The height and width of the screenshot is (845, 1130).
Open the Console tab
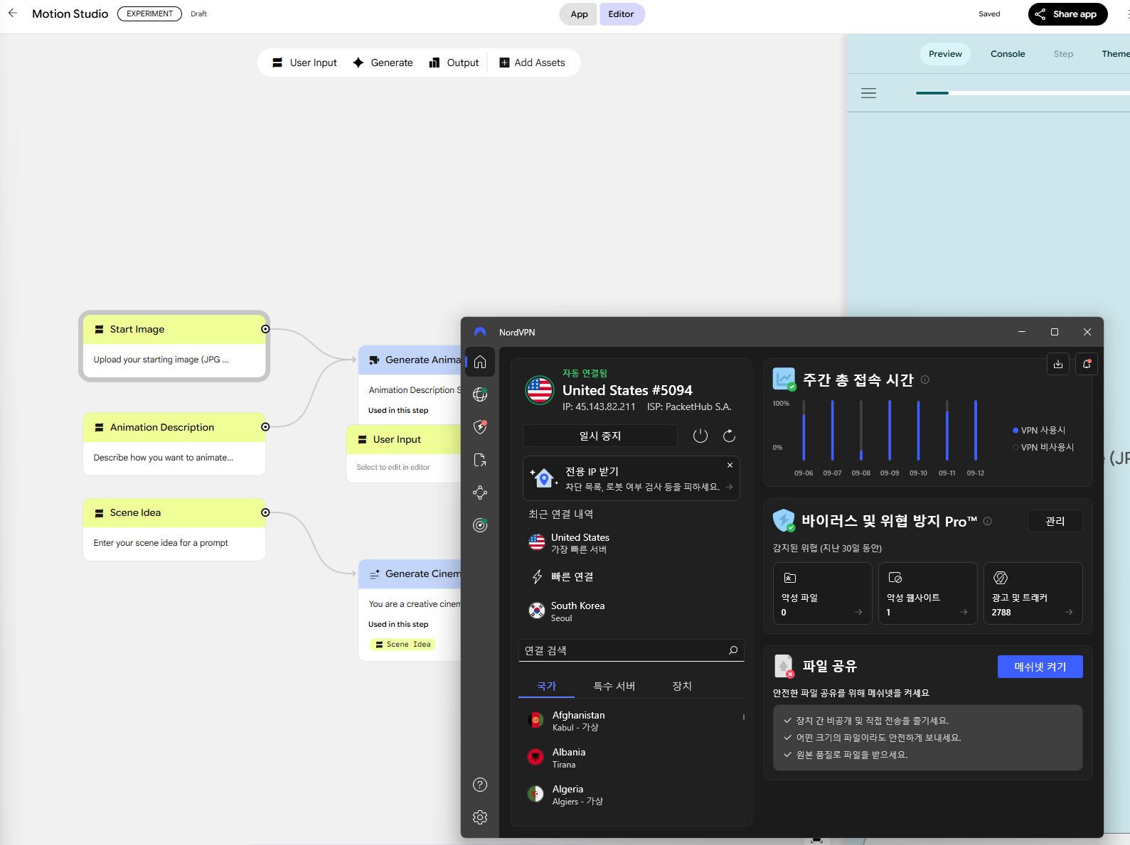[1008, 54]
